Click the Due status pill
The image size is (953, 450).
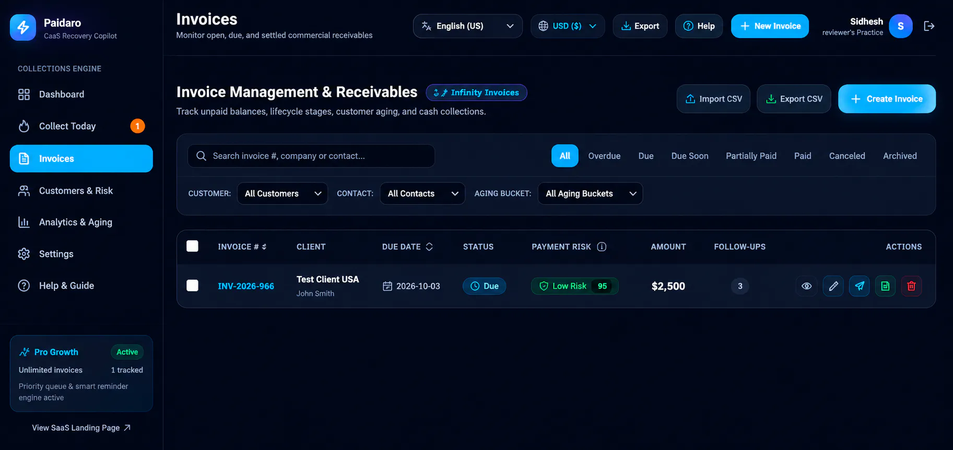[x=485, y=286]
